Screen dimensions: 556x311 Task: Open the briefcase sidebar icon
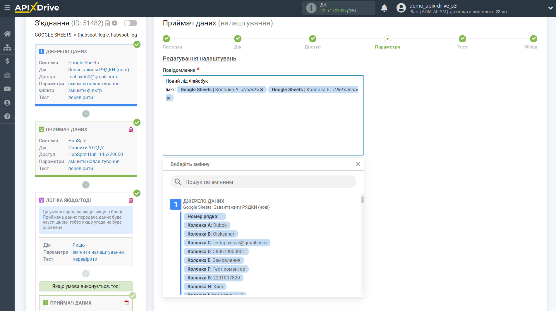tap(7, 75)
